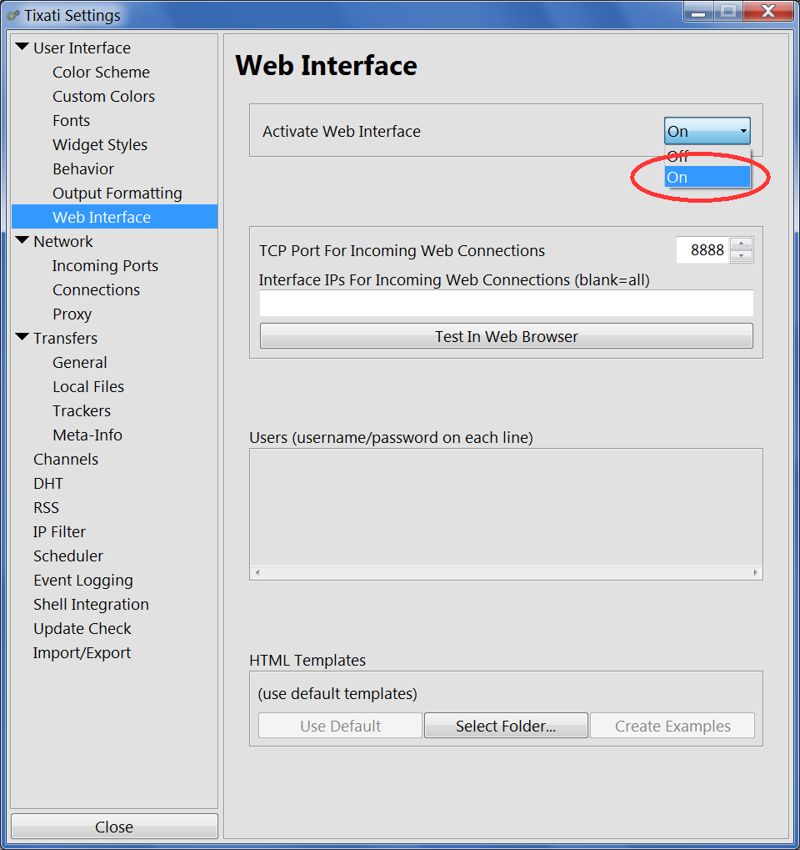Choose On in the dropdown list
Screen dimensions: 800x850
click(707, 178)
